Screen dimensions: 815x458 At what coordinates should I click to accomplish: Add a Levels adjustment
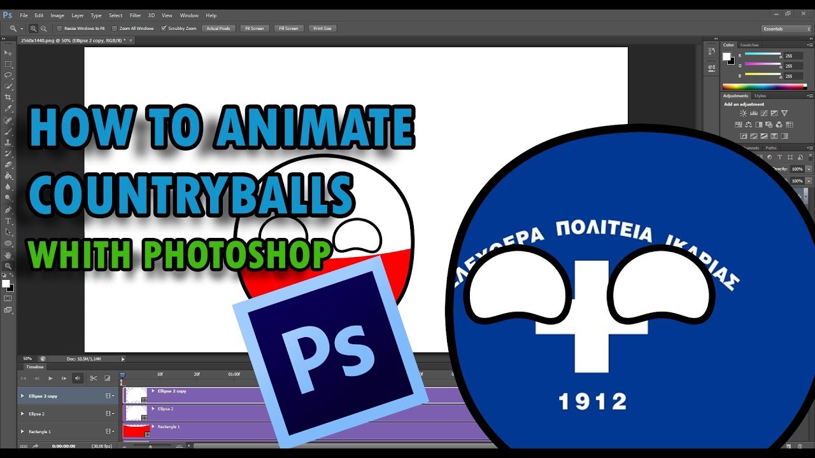[753, 113]
